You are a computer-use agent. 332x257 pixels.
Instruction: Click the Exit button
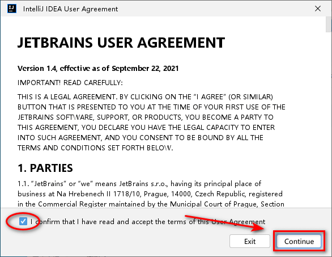250,241
